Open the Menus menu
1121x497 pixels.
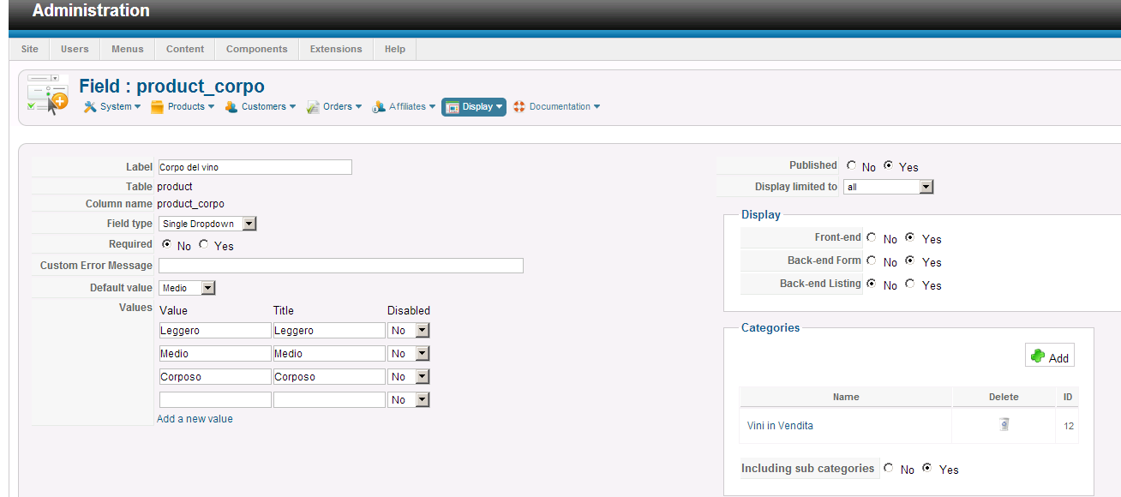pos(128,49)
